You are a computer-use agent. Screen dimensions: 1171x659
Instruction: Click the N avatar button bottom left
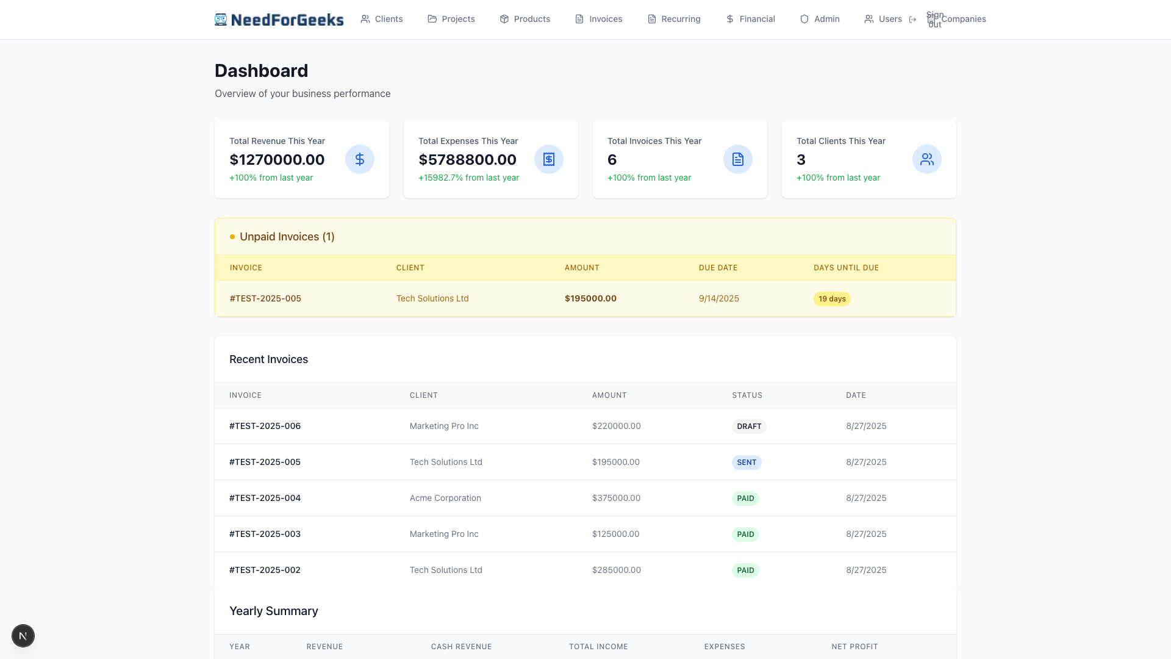pos(23,635)
